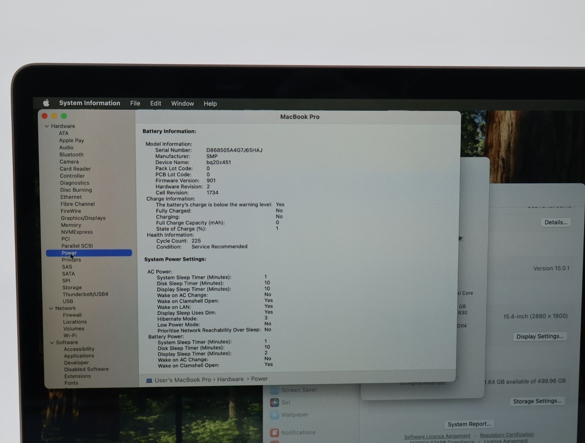Click the Details... button
This screenshot has width=585, height=443.
pos(555,222)
